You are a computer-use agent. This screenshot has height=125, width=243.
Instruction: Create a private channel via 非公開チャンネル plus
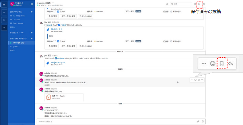32,33
